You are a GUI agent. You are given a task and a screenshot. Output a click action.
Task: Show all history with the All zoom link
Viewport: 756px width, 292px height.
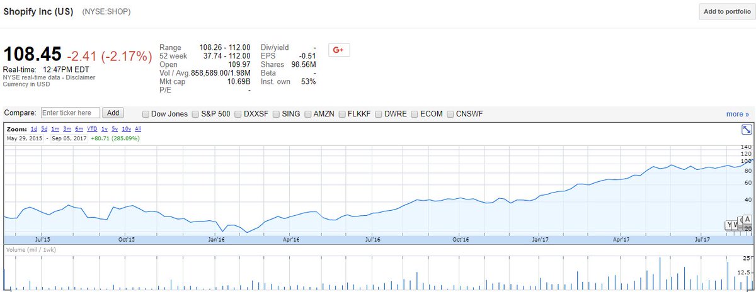click(x=138, y=129)
